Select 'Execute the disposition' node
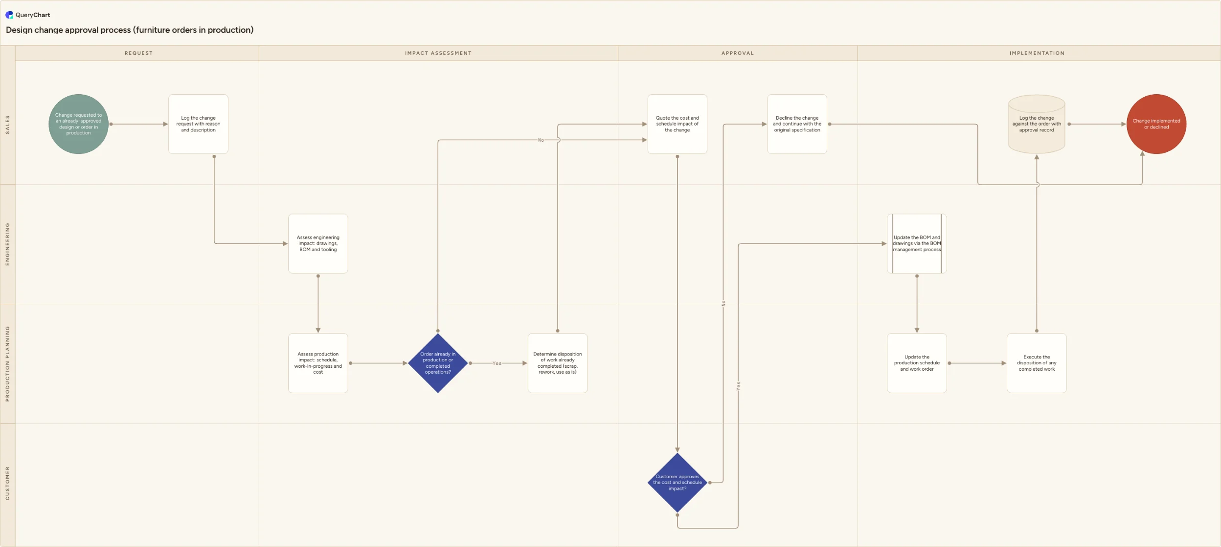1221x547 pixels. [x=1037, y=363]
